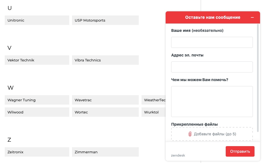The image size is (262, 163).
Task: Type in the Ваше имя field
Action: pos(212,42)
